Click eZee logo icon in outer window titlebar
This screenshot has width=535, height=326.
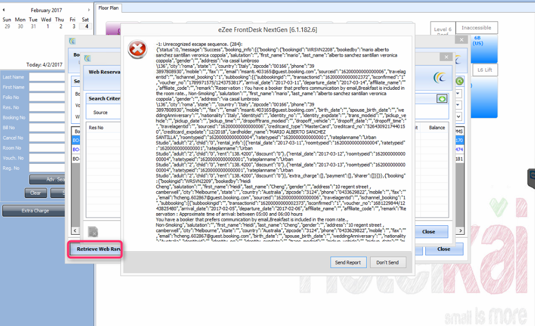pyautogui.click(x=72, y=41)
